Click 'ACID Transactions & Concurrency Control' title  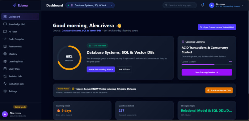pos(205,50)
